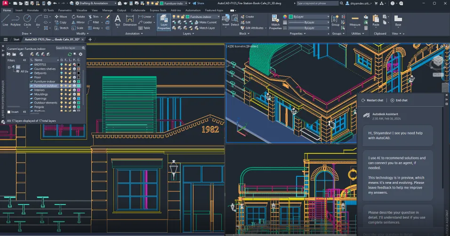Click the Rotate tool
Viewport: 450px width, 236px height.
(78, 16)
